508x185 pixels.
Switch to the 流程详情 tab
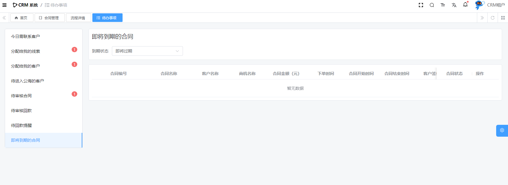click(78, 18)
